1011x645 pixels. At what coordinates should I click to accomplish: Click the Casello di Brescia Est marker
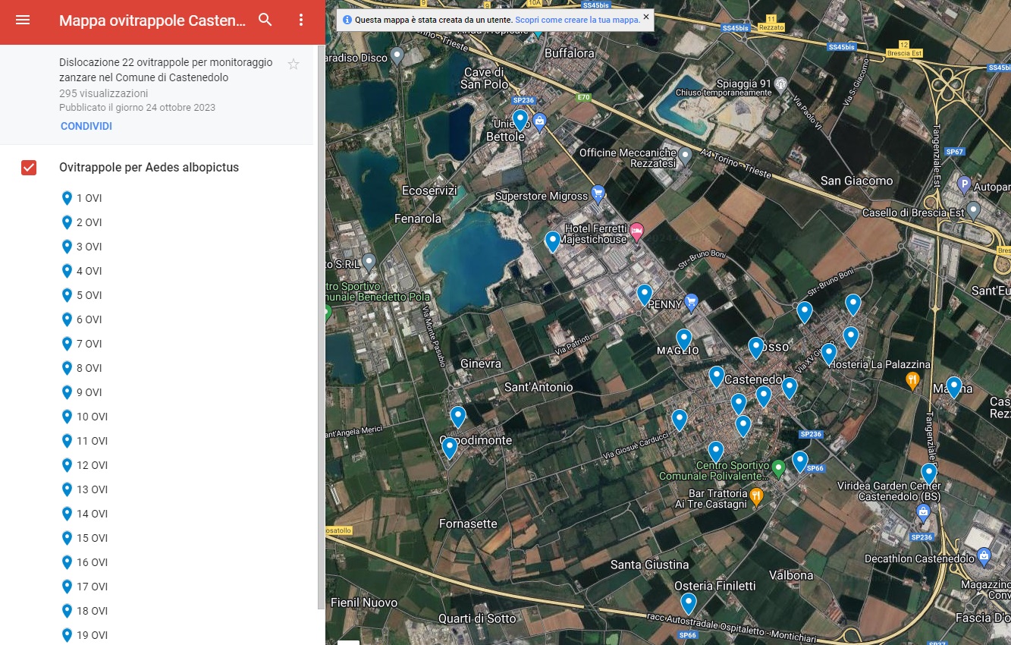pos(974,209)
